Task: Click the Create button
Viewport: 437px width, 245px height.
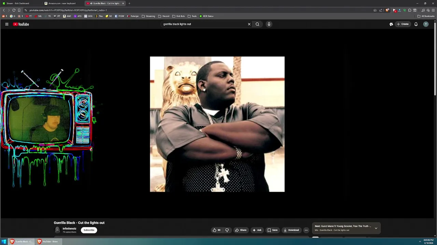Action: [403, 24]
